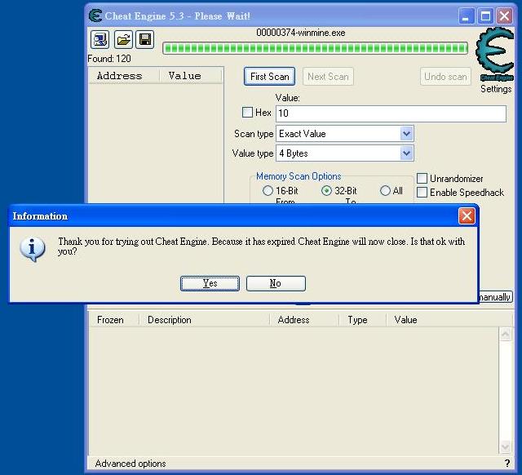This screenshot has width=522, height=475.
Task: Click the Frozen column header
Action: click(x=114, y=320)
